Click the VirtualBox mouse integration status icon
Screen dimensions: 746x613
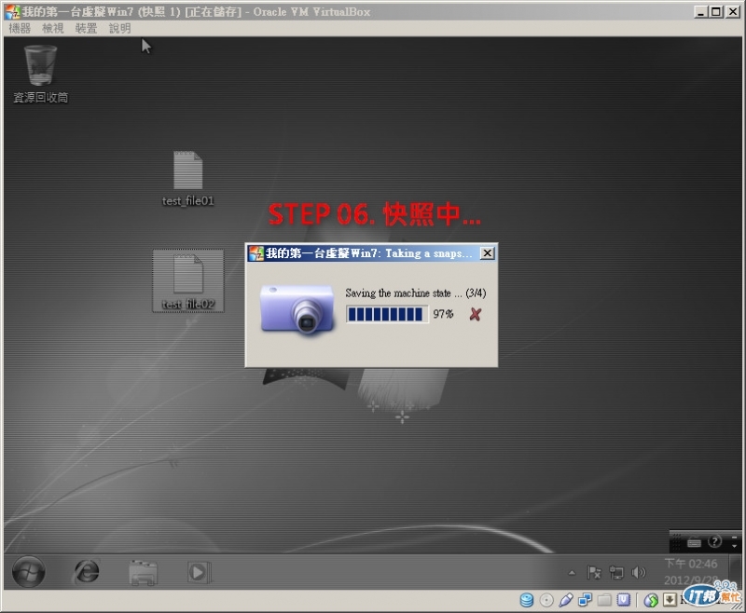coord(650,600)
